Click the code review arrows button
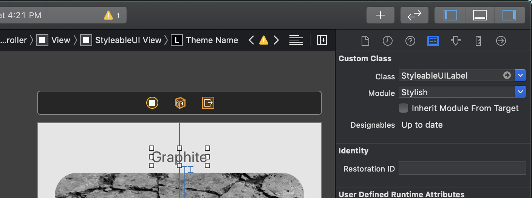Image resolution: width=532 pixels, height=198 pixels. 414,15
